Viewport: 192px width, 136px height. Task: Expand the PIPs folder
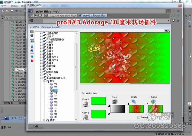pyautogui.click(x=41, y=39)
